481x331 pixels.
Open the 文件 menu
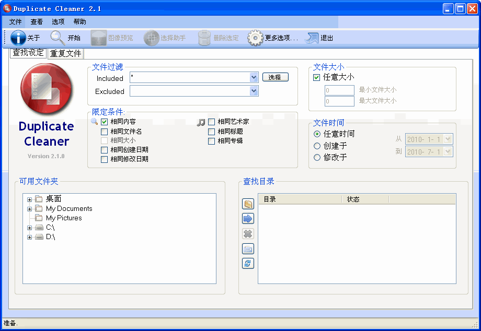coord(16,22)
